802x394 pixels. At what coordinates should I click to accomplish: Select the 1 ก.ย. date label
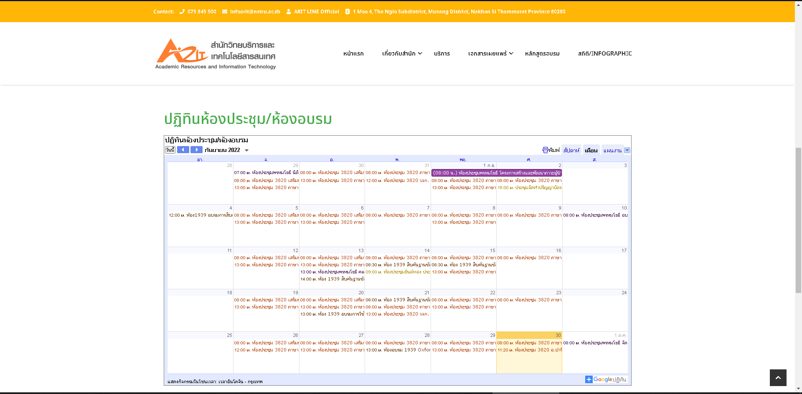click(489, 166)
